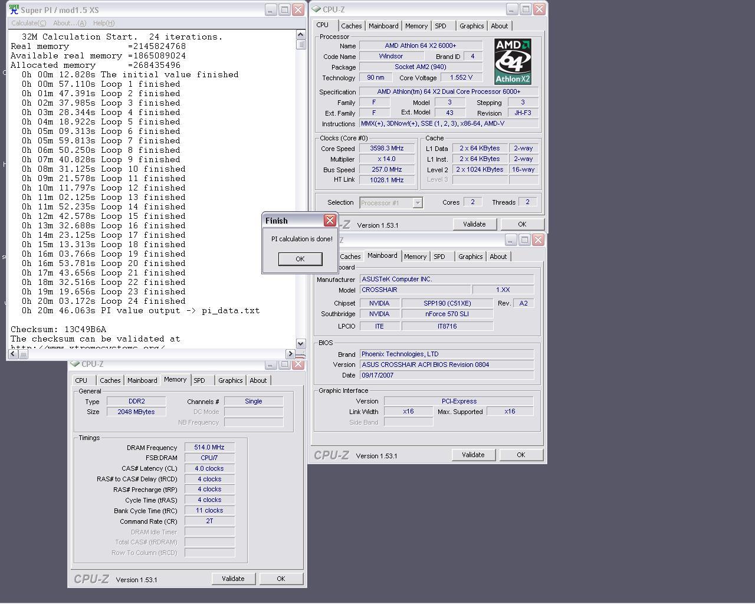Select Caches tab in the Memory CPU-Z window
The image size is (755, 604).
[110, 380]
